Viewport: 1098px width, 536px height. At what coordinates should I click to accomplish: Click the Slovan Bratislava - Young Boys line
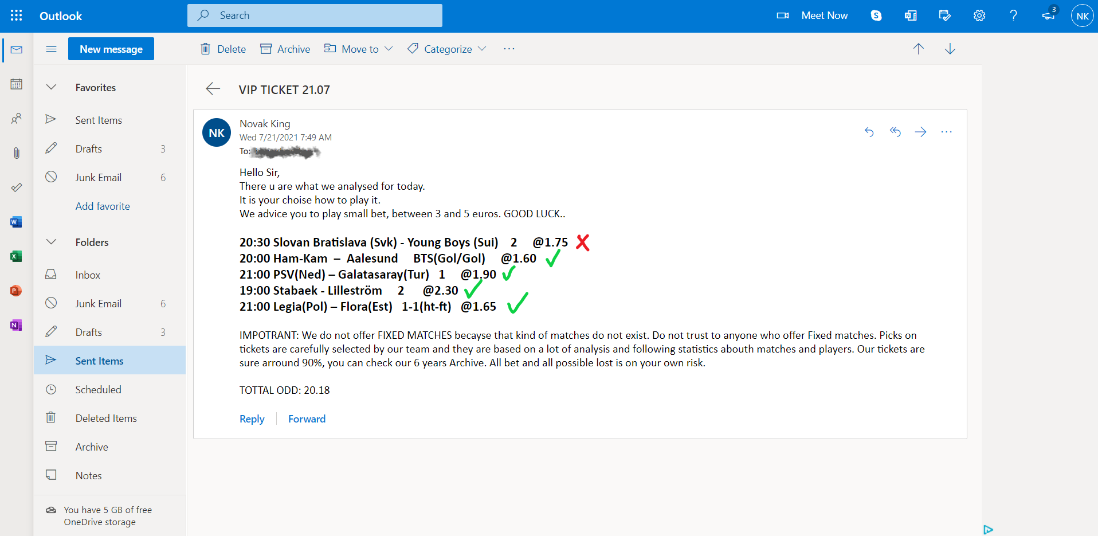coord(403,242)
